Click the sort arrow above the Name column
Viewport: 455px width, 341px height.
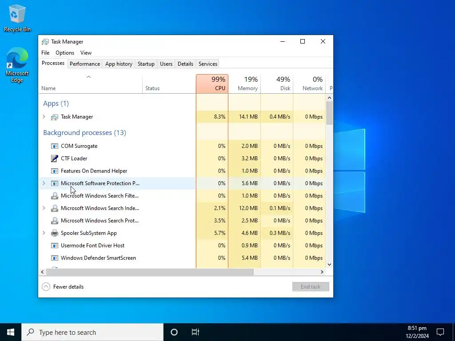point(89,77)
